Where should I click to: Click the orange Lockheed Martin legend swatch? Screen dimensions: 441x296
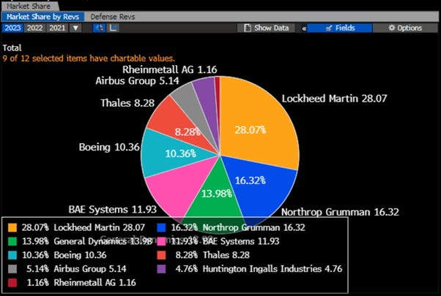pos(12,227)
